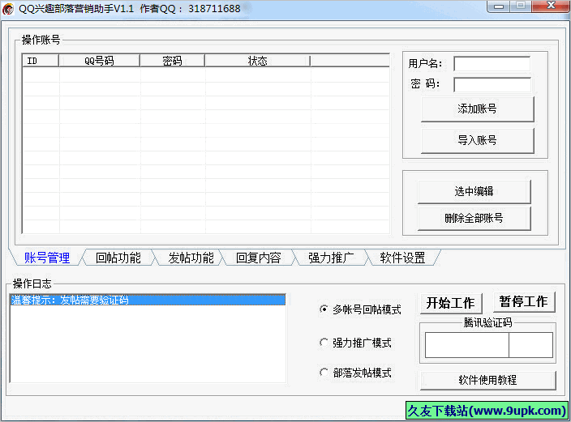Viewport: 571px width, 422px height.
Task: Click 删除全部账号 button
Action: [474, 218]
